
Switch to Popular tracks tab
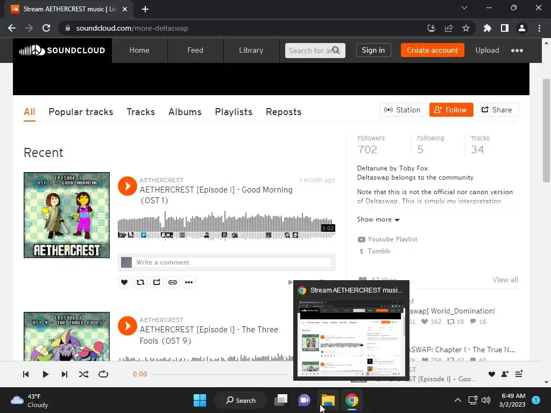click(x=81, y=112)
